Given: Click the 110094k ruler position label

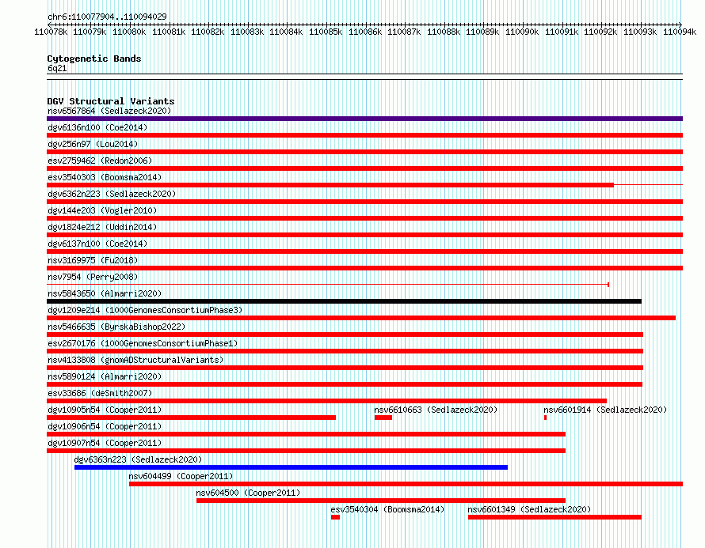Looking at the screenshot, I should 680,32.
